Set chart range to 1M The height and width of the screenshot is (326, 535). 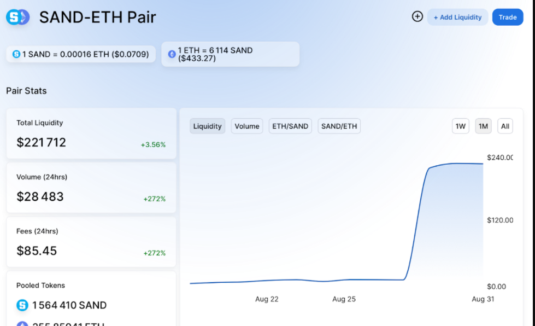pyautogui.click(x=483, y=126)
